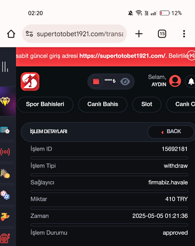This screenshot has width=195, height=246.
Task: Open notifications bell icon
Action: pos(191,82)
